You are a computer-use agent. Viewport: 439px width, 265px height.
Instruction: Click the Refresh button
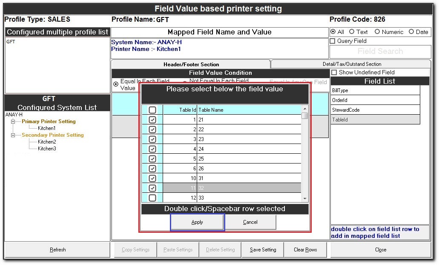pyautogui.click(x=57, y=250)
